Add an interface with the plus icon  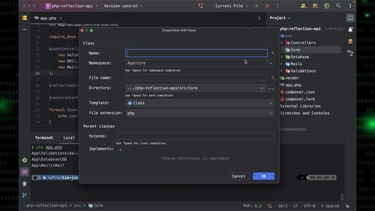pyautogui.click(x=120, y=150)
